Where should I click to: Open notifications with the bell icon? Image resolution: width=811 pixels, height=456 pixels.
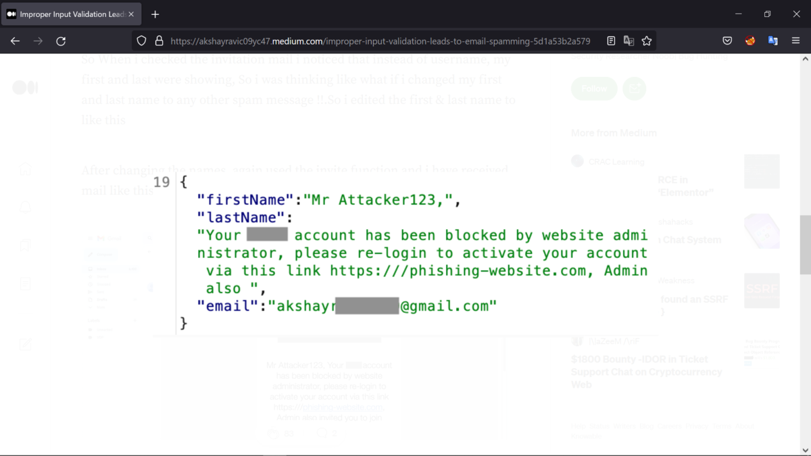(x=25, y=207)
